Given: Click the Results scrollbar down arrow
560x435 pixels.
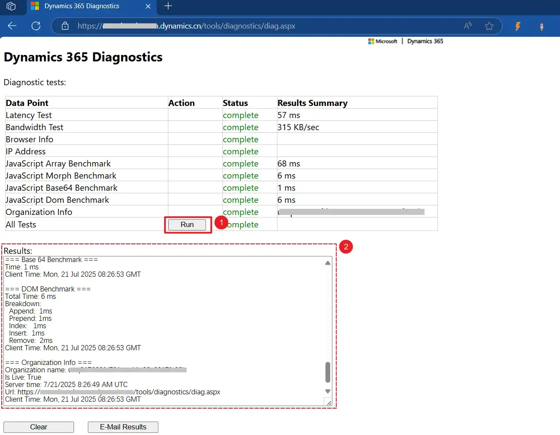Looking at the screenshot, I should point(328,391).
